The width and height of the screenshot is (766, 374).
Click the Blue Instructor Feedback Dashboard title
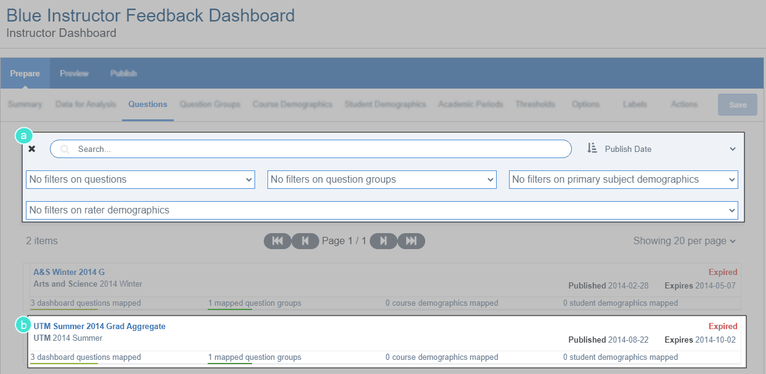point(150,15)
